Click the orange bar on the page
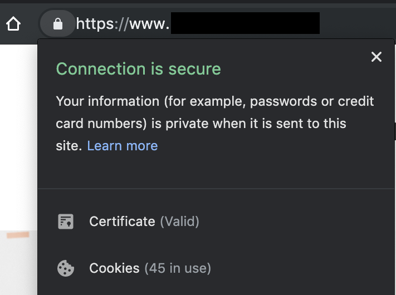Image resolution: width=396 pixels, height=295 pixels. (18, 235)
